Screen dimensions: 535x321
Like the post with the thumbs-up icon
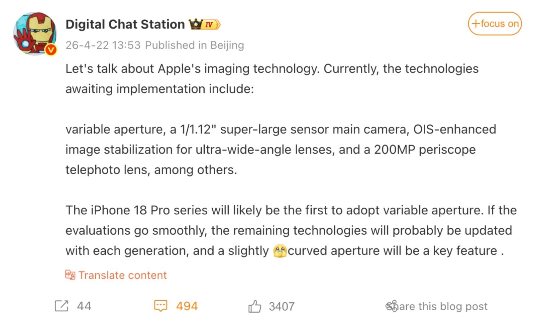coord(254,306)
